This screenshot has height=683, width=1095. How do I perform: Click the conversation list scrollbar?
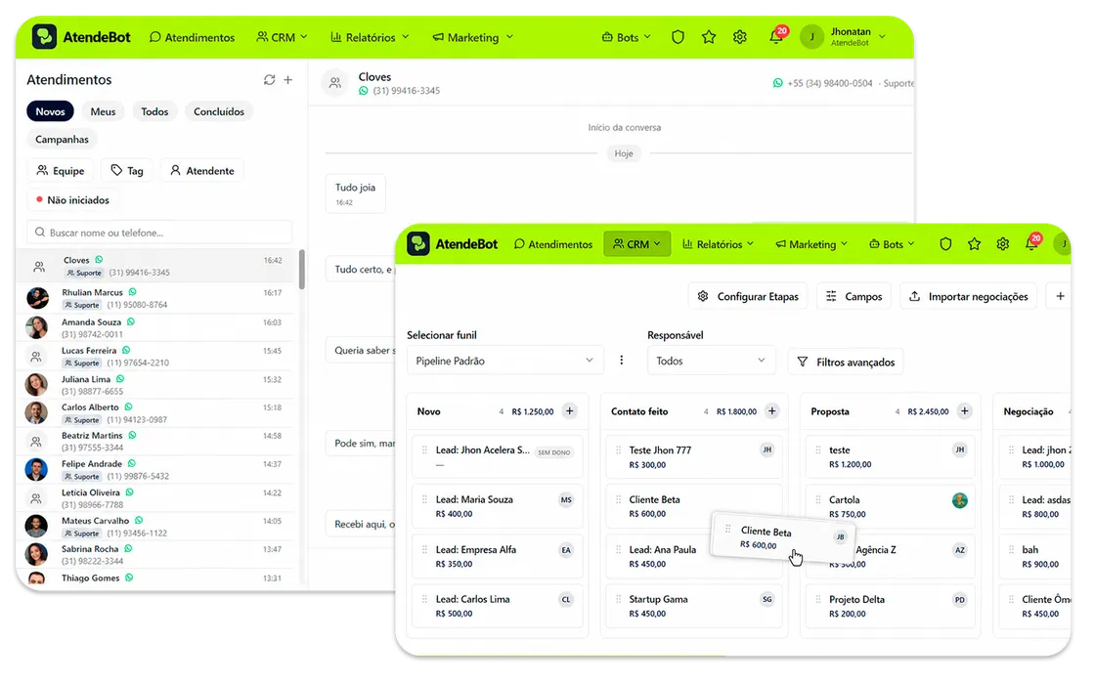[x=302, y=270]
